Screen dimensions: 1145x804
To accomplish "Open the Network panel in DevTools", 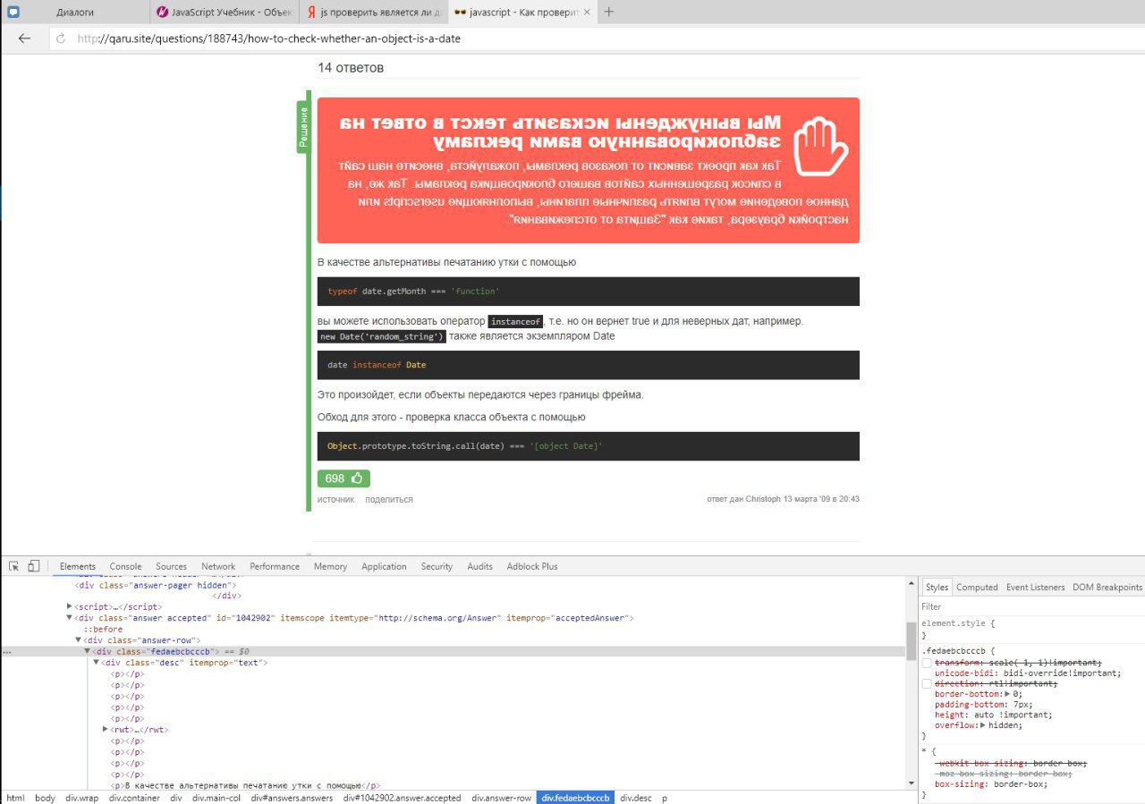I will [x=218, y=566].
